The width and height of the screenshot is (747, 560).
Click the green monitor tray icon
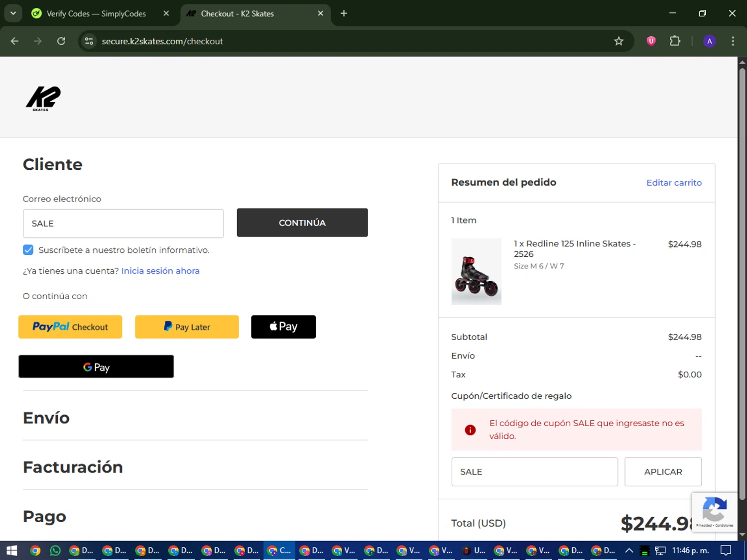click(644, 551)
